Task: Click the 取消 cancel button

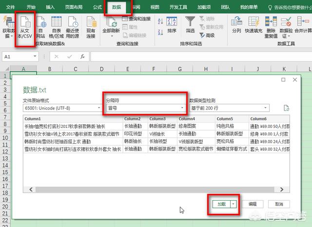Action: [x=278, y=204]
